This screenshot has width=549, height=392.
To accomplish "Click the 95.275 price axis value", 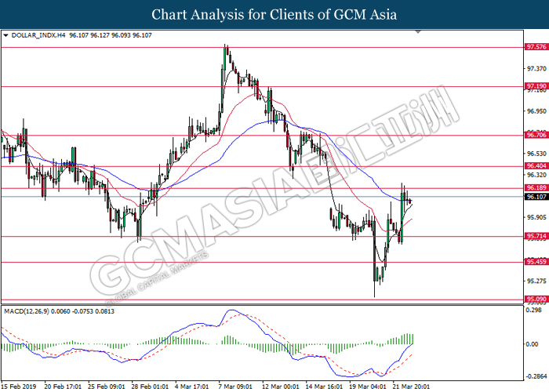I will tap(536, 281).
